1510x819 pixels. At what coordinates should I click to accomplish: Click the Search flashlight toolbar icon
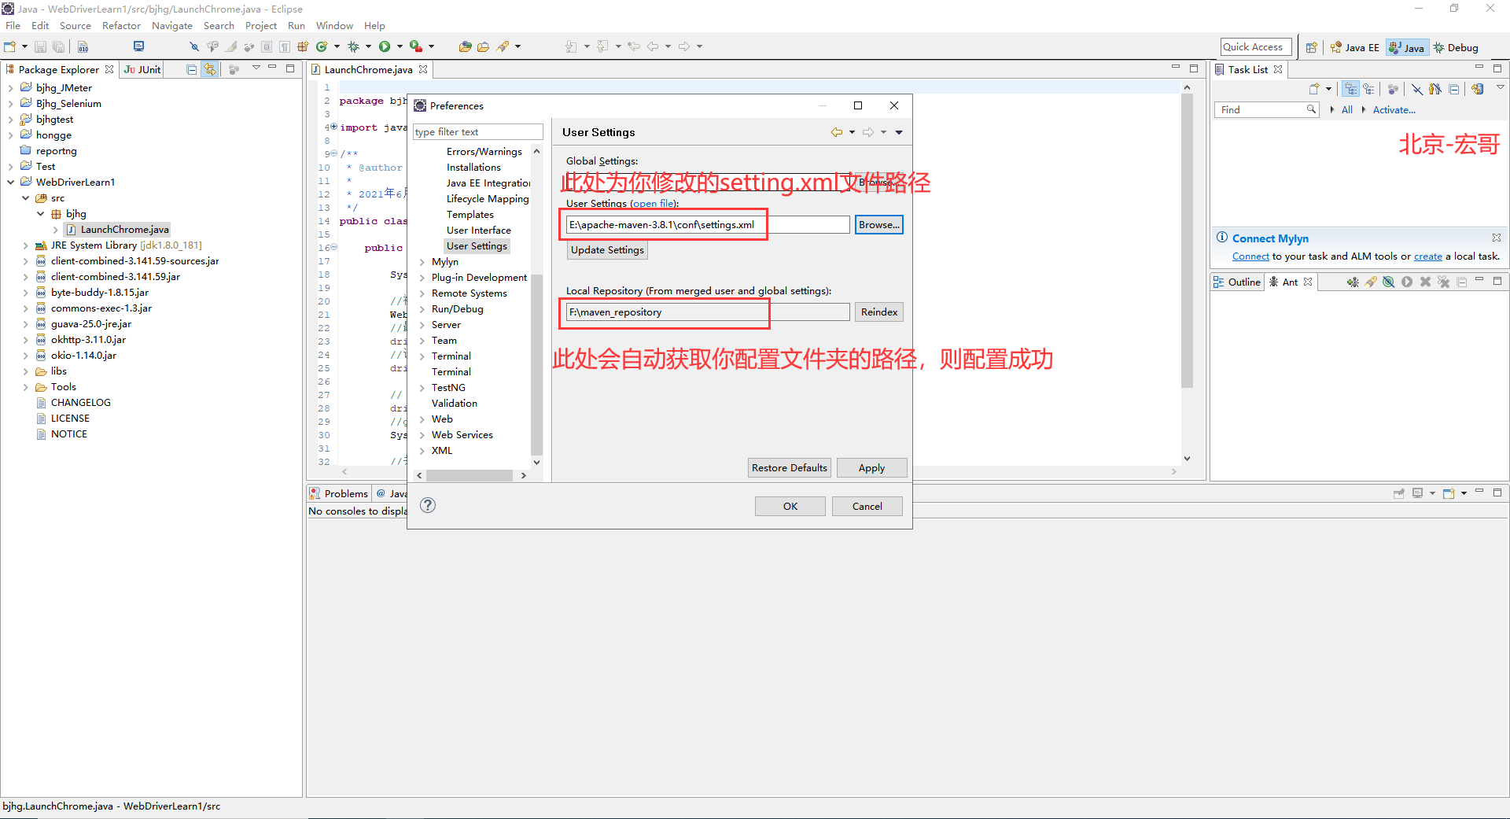click(x=503, y=47)
